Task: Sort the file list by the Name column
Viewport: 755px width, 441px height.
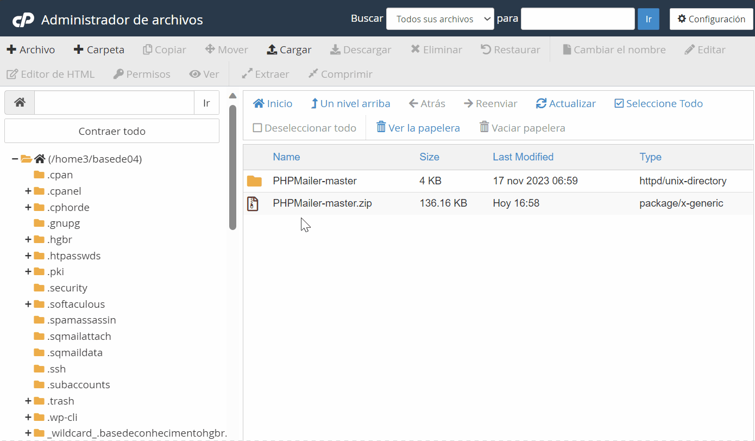Action: pyautogui.click(x=286, y=157)
